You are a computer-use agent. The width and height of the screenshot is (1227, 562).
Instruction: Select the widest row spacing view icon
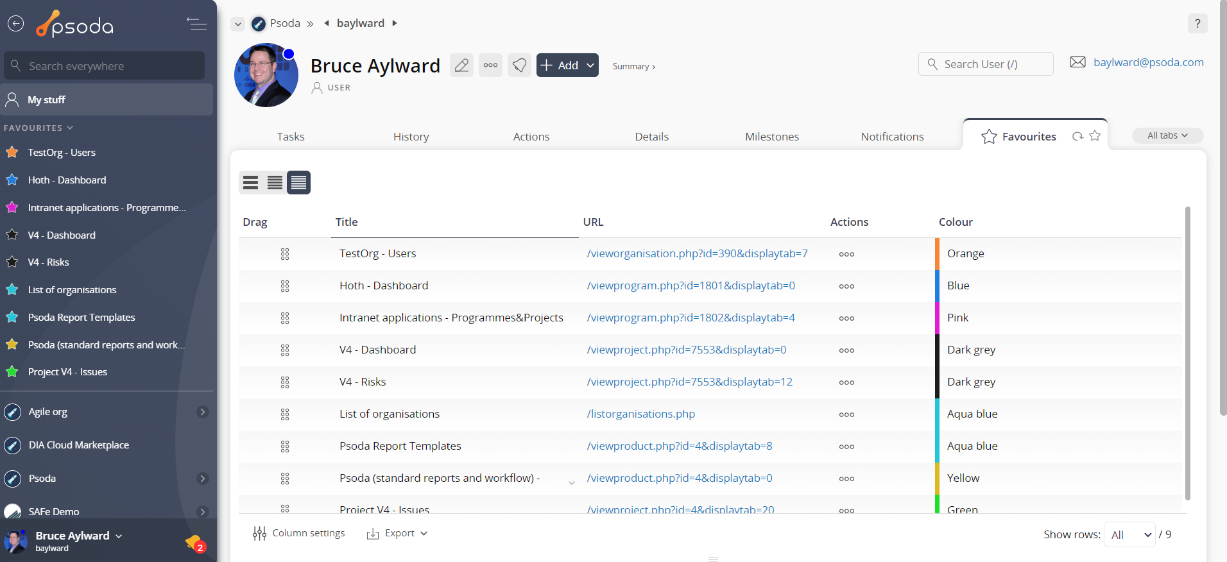pyautogui.click(x=251, y=183)
